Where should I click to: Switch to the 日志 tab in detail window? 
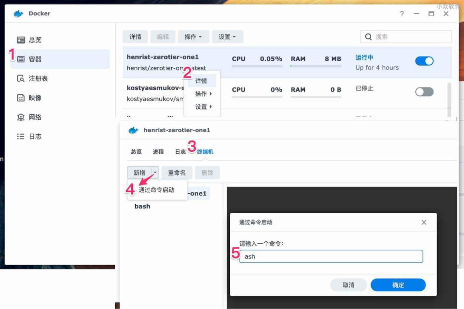click(180, 152)
